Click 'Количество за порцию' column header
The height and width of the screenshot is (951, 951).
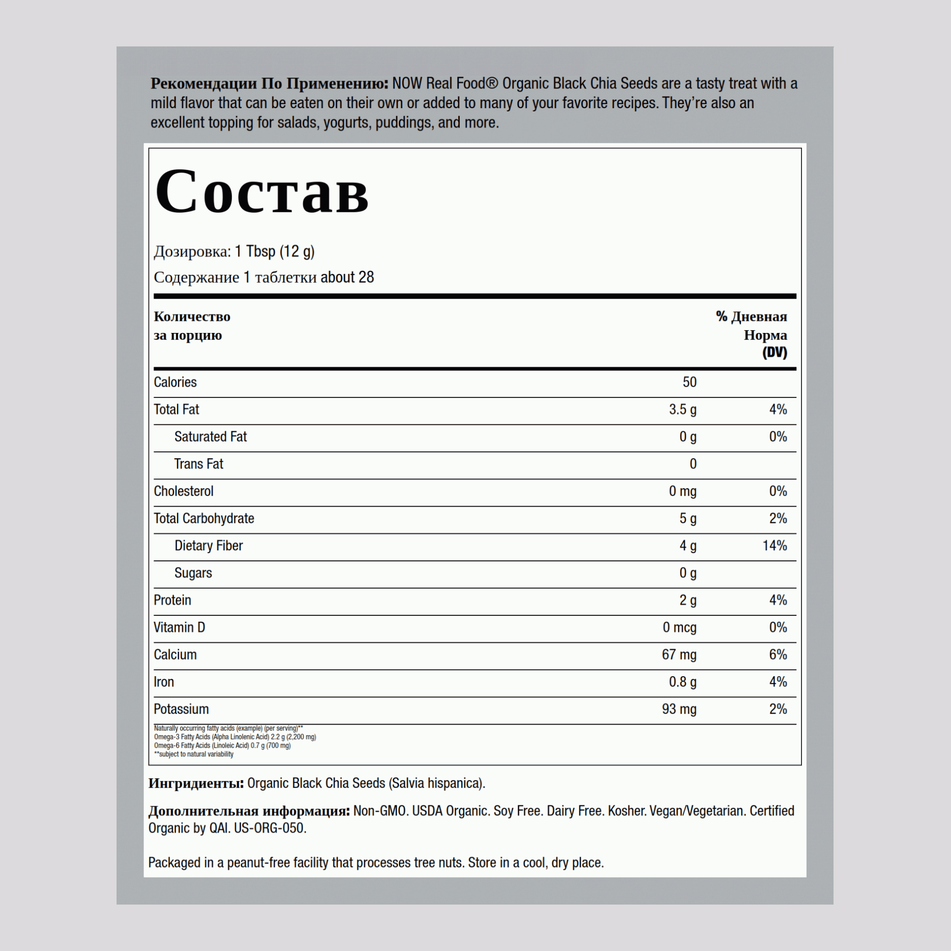pos(192,326)
